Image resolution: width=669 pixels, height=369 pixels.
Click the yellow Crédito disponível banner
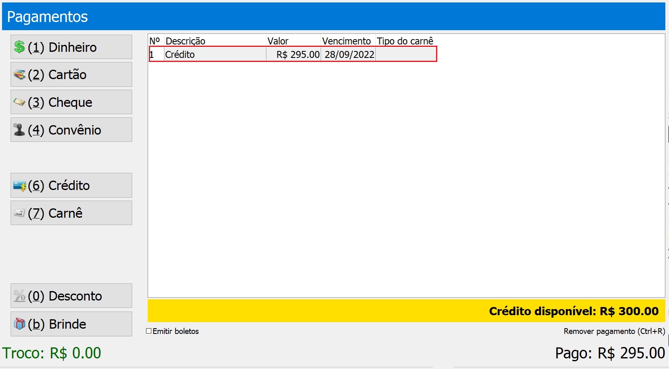(404, 311)
